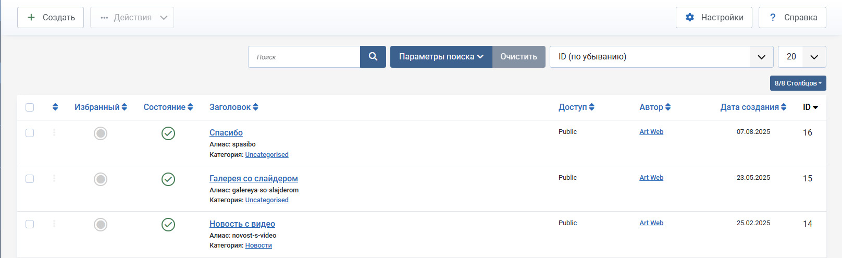Click date 25.02.2025
The image size is (842, 258).
pyautogui.click(x=753, y=223)
